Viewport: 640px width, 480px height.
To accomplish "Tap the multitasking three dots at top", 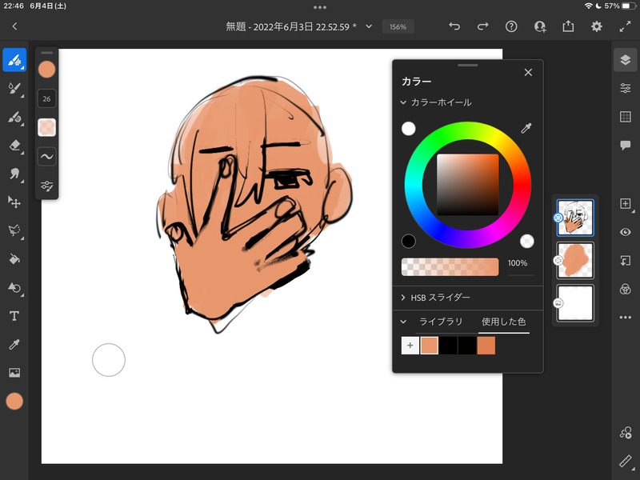I will tap(320, 7).
